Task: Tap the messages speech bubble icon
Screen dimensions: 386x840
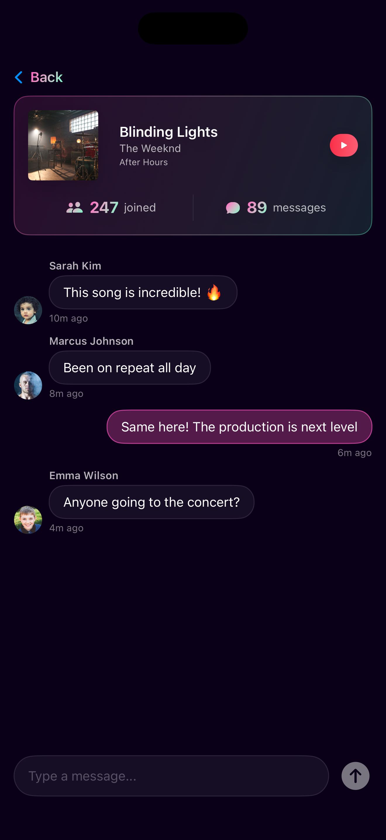Action: [x=233, y=208]
